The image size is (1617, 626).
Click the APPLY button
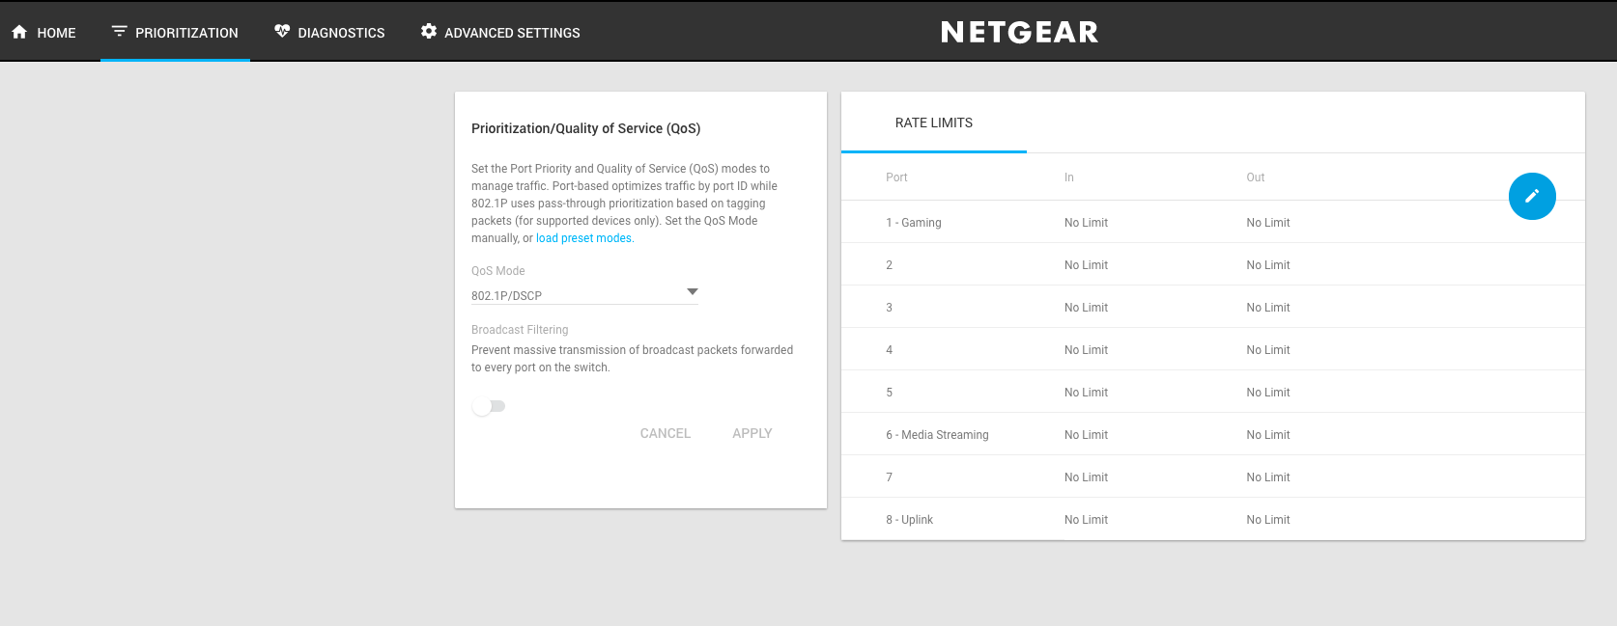pyautogui.click(x=752, y=433)
